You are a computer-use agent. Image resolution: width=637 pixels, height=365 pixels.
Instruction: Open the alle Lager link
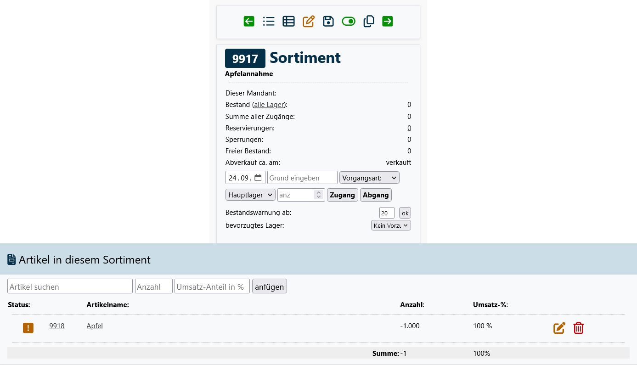click(269, 105)
